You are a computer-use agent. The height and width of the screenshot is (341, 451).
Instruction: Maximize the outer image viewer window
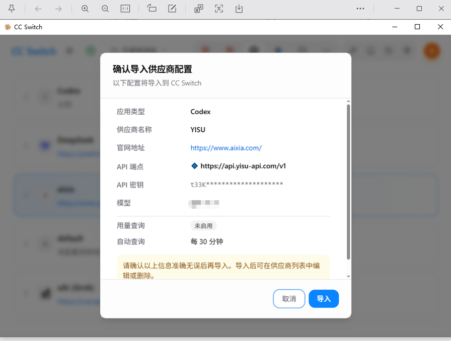[419, 9]
